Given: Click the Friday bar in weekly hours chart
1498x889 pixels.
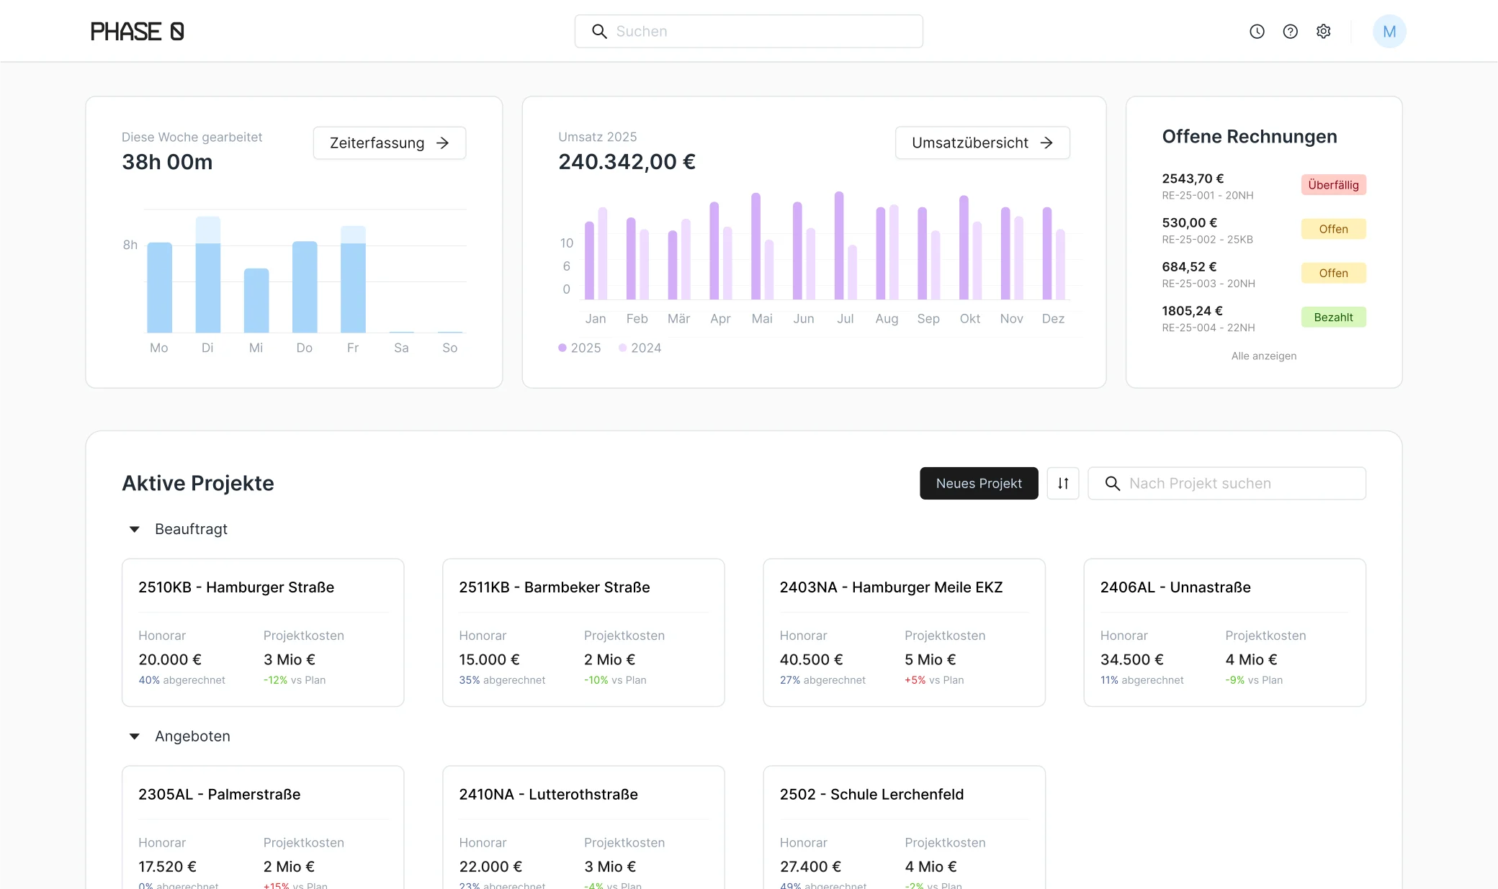Looking at the screenshot, I should (x=353, y=279).
